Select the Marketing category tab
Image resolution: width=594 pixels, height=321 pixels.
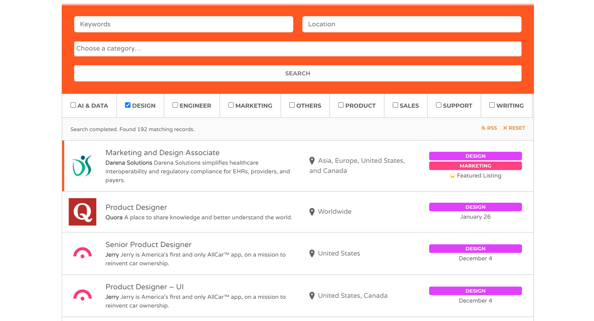point(250,106)
